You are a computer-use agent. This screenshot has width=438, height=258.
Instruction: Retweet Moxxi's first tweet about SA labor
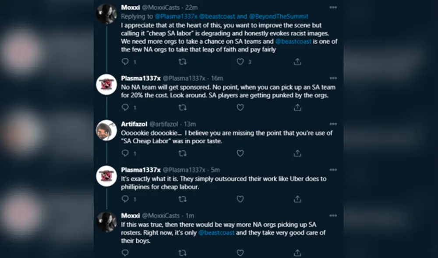click(183, 62)
